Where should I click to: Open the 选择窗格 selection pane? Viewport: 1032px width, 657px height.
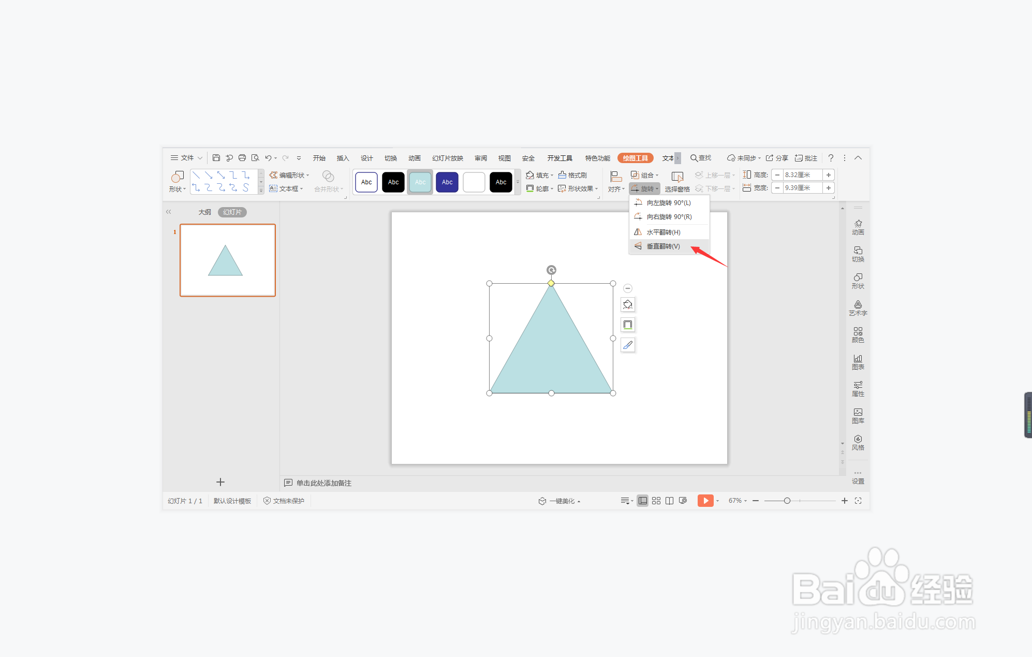[677, 182]
